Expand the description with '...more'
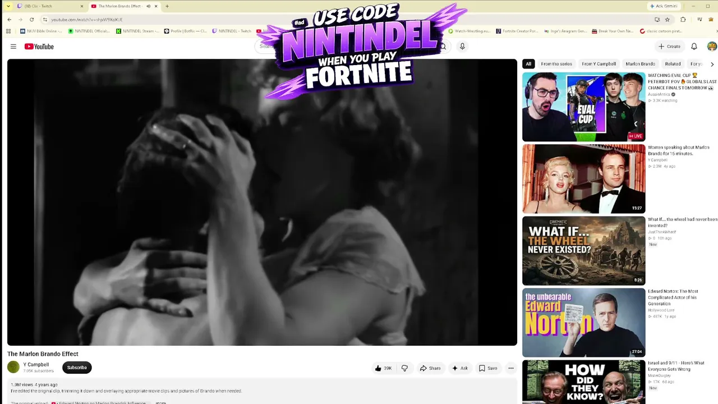The height and width of the screenshot is (404, 718). pyautogui.click(x=160, y=402)
